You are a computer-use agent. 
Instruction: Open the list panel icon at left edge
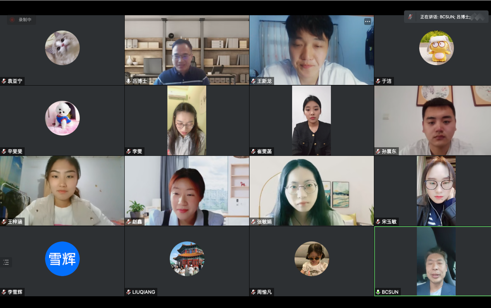(x=6, y=262)
